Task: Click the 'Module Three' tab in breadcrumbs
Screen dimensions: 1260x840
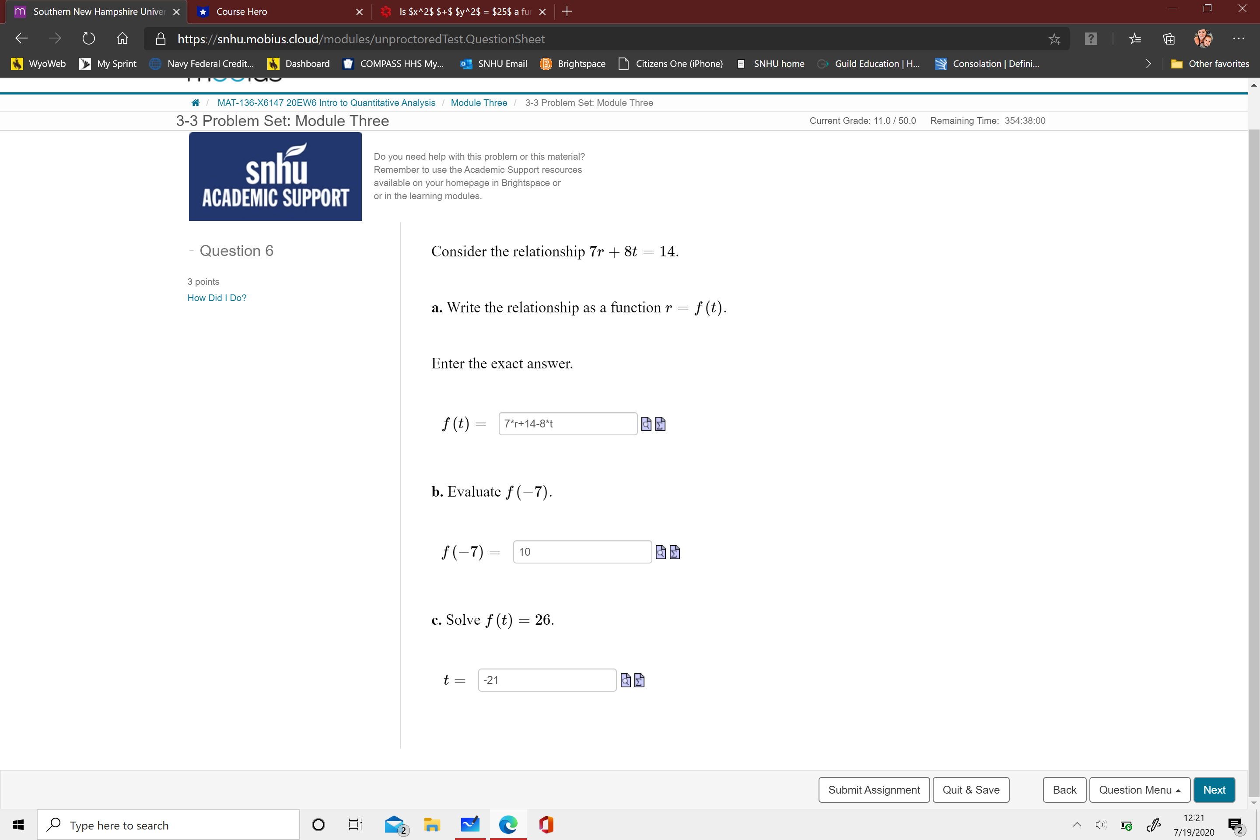Action: pyautogui.click(x=479, y=102)
